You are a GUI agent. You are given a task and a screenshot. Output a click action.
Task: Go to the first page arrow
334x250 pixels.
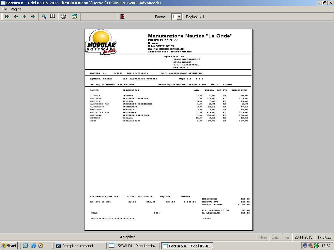click(x=7, y=16)
